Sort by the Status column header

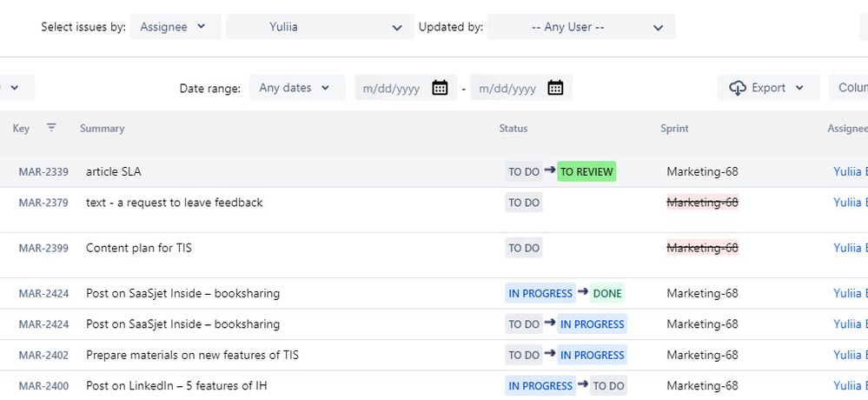[514, 128]
